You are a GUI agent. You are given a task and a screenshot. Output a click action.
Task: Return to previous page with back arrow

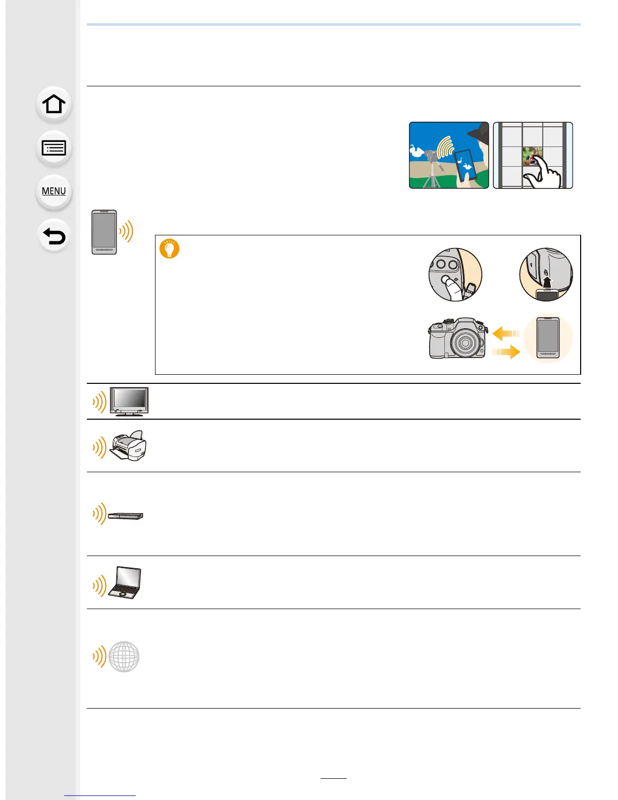click(x=54, y=235)
